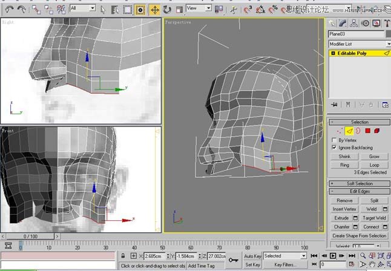The height and width of the screenshot is (271, 391).
Task: Click Create Shape From Selection button
Action: click(x=360, y=235)
